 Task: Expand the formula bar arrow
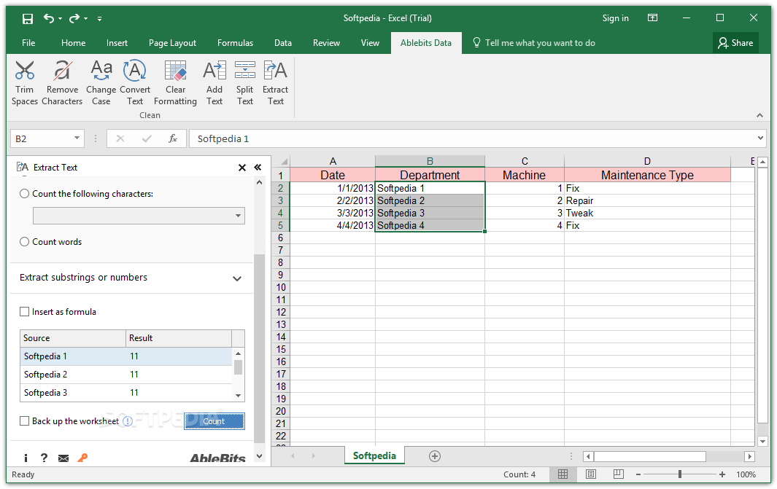760,138
